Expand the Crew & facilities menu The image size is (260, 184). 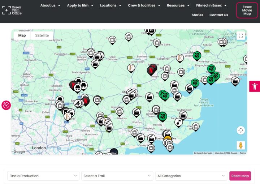tap(144, 5)
